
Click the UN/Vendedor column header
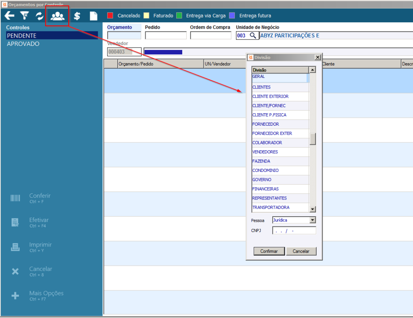coord(225,64)
